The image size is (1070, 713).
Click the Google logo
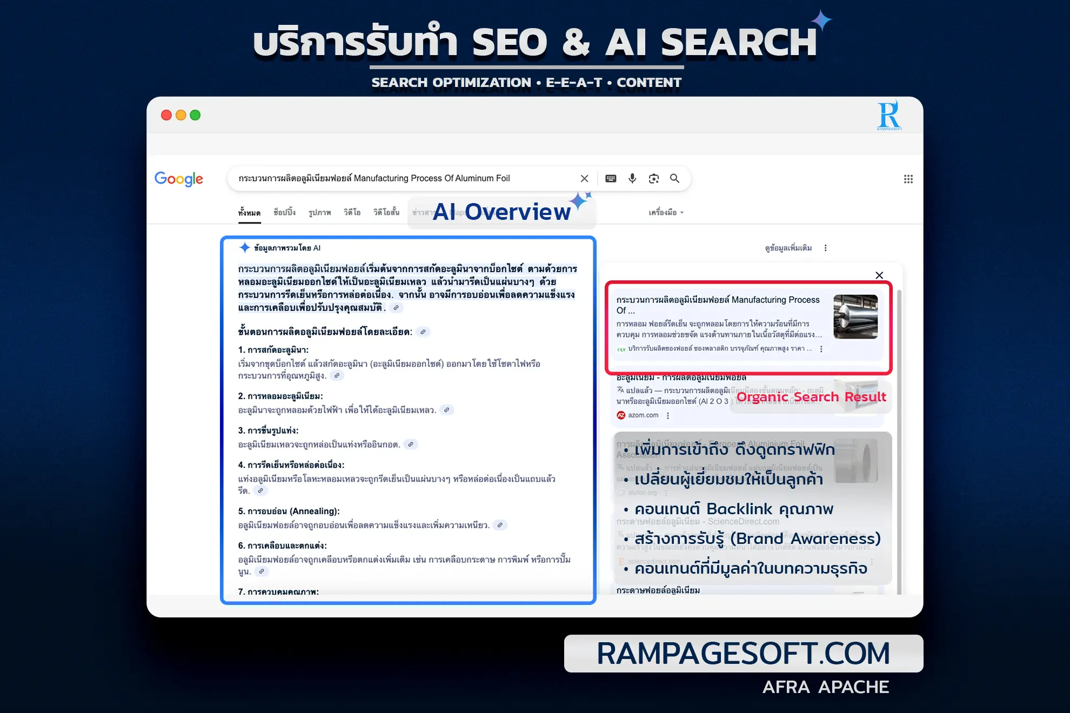(179, 178)
